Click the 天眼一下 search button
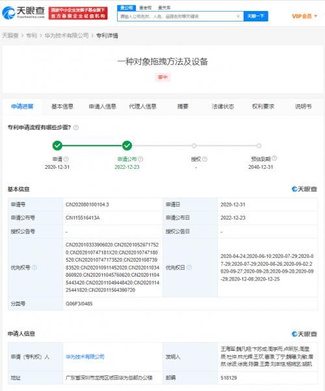325x391 pixels. point(255,16)
